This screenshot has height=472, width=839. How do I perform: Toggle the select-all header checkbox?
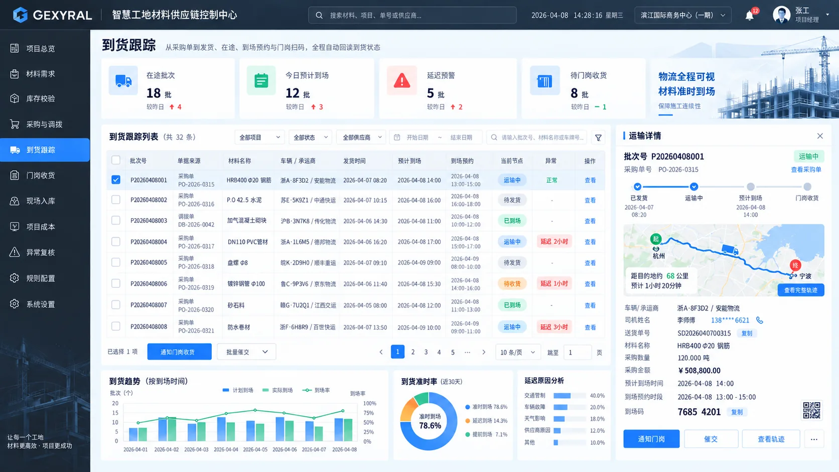pyautogui.click(x=116, y=161)
